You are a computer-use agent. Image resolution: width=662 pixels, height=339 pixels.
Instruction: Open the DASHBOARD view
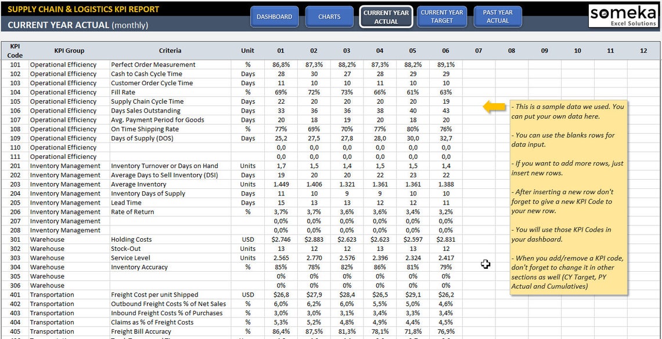coord(274,17)
